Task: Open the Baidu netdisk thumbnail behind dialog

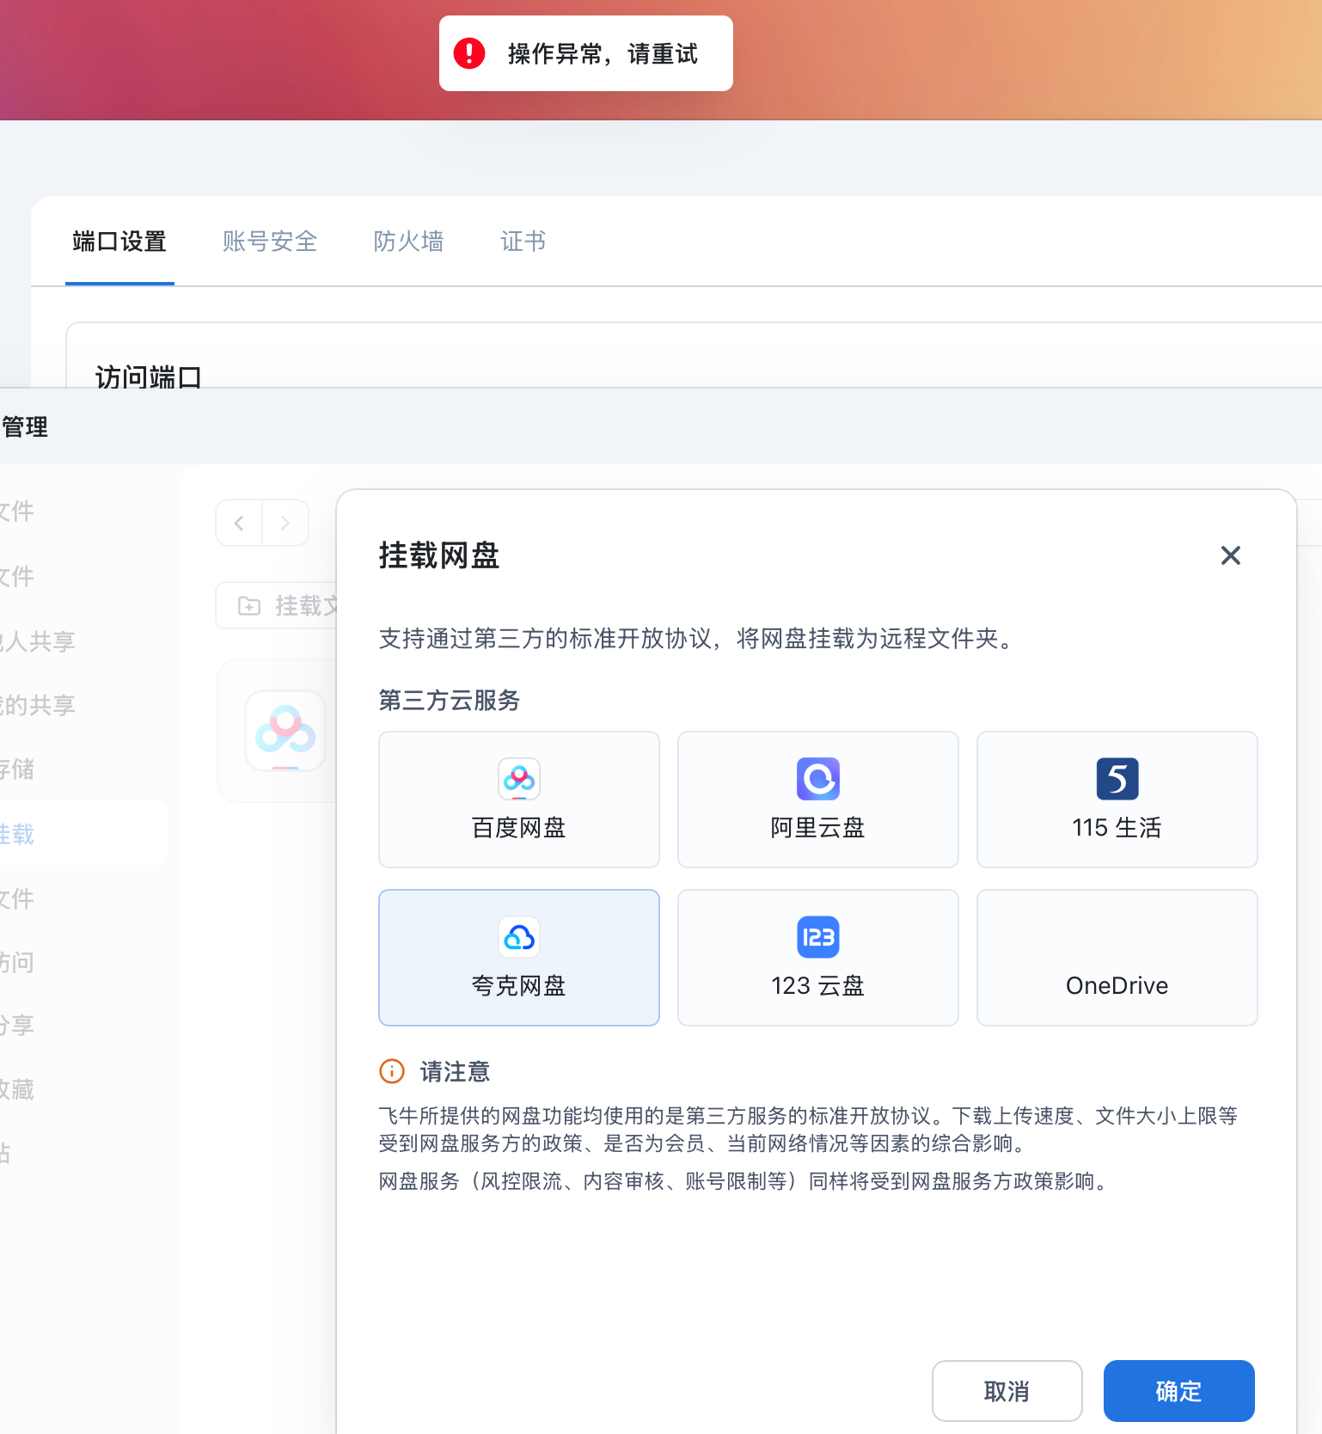Action: click(285, 731)
